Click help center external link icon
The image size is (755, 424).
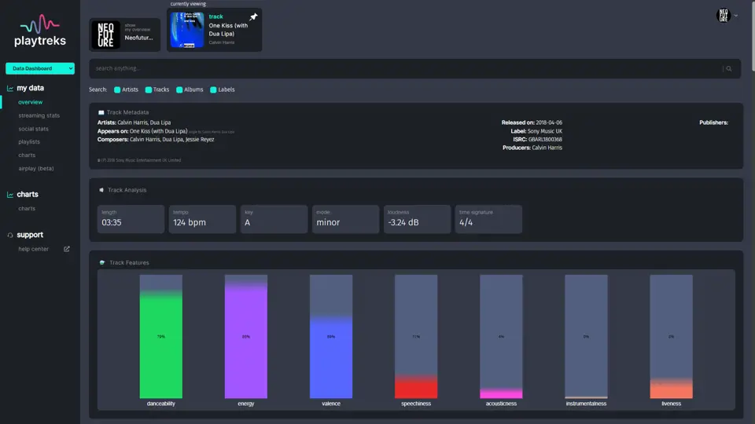67,249
